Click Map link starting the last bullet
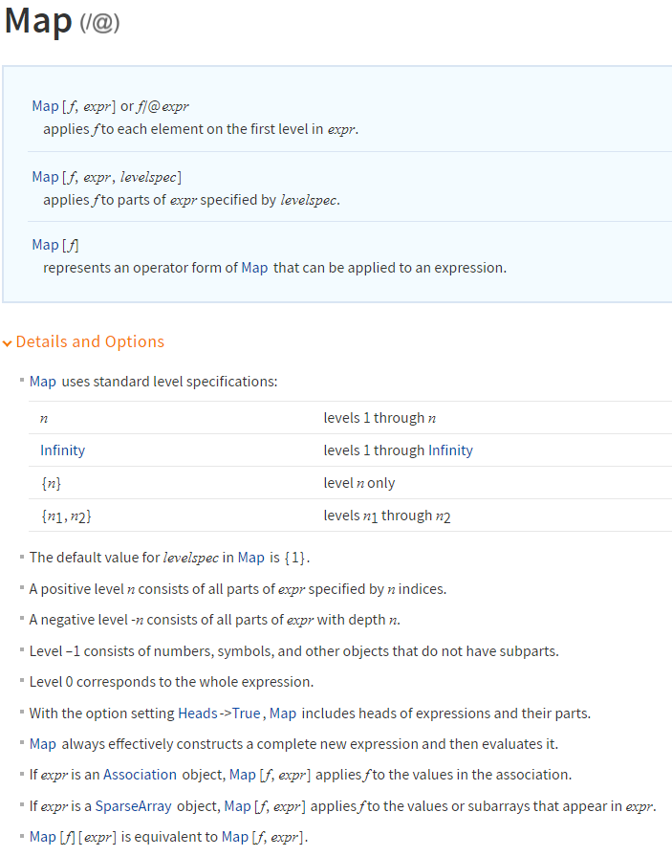Viewport: 672px width, 856px height. point(43,837)
